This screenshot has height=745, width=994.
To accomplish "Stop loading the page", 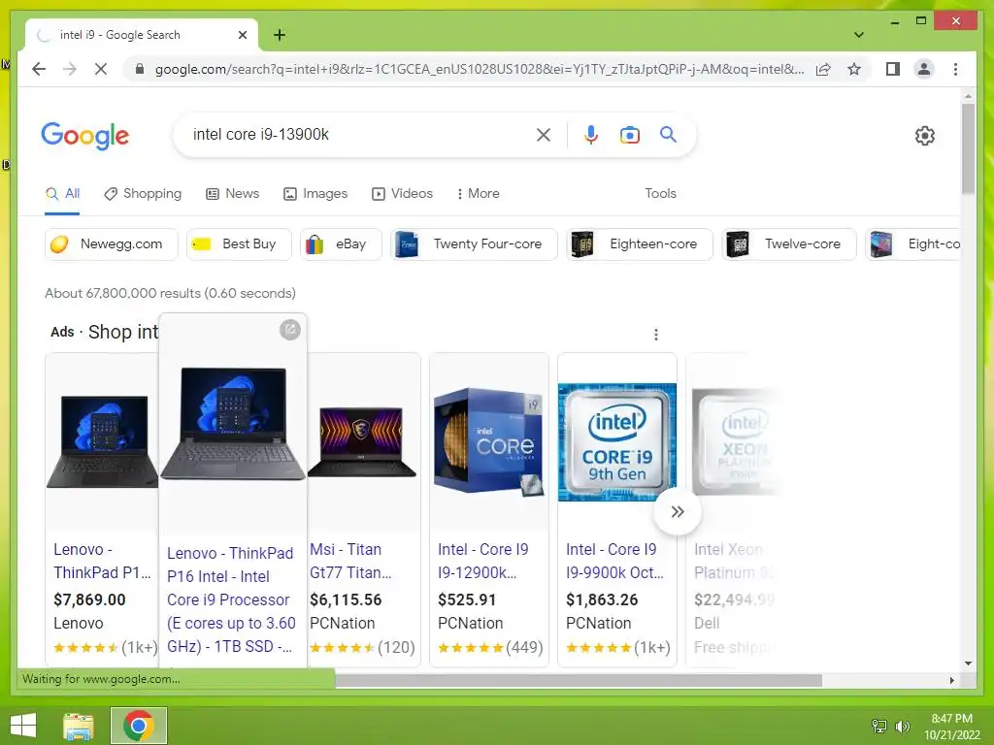I will pyautogui.click(x=101, y=69).
